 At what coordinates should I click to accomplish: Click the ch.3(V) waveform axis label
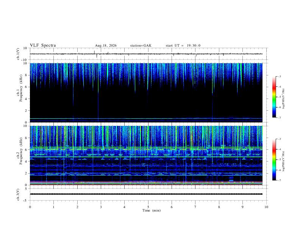[x=18, y=194]
